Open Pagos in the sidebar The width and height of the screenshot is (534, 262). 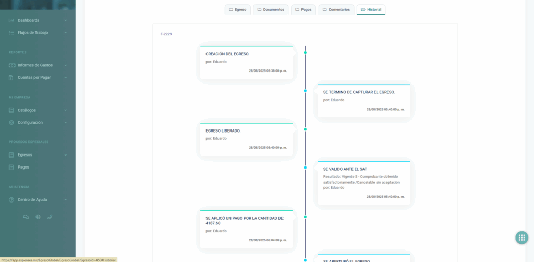click(x=23, y=168)
